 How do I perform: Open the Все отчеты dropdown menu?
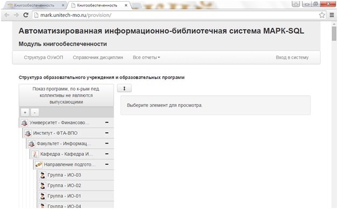tap(146, 57)
